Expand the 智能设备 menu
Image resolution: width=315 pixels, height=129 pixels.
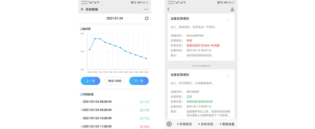click(227, 124)
